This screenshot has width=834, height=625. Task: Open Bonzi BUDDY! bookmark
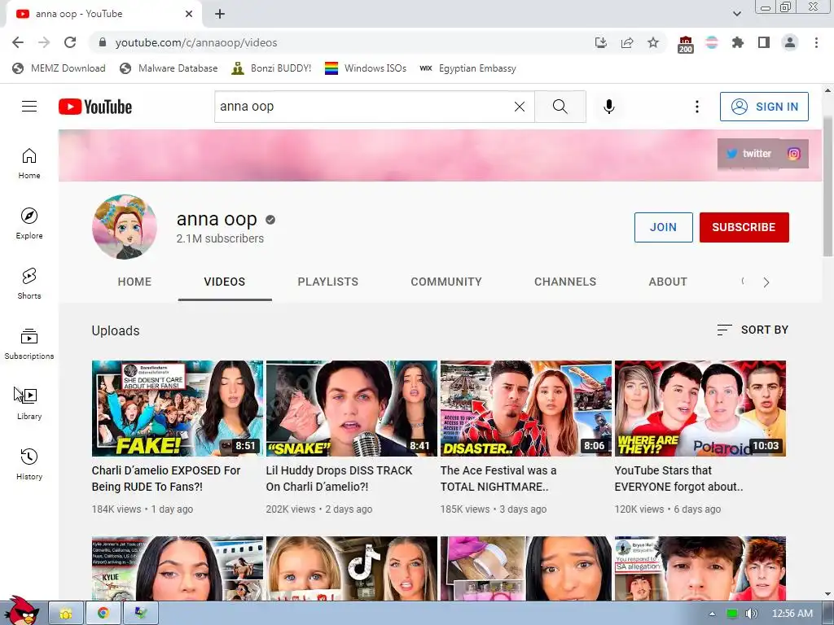click(271, 68)
